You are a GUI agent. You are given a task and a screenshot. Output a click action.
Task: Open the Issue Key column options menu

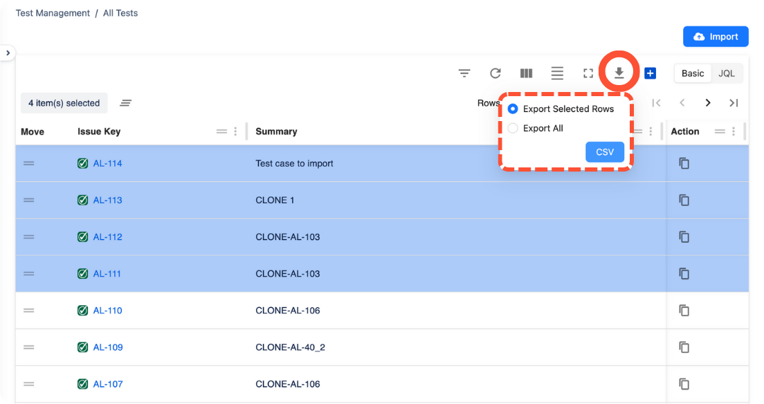point(235,131)
